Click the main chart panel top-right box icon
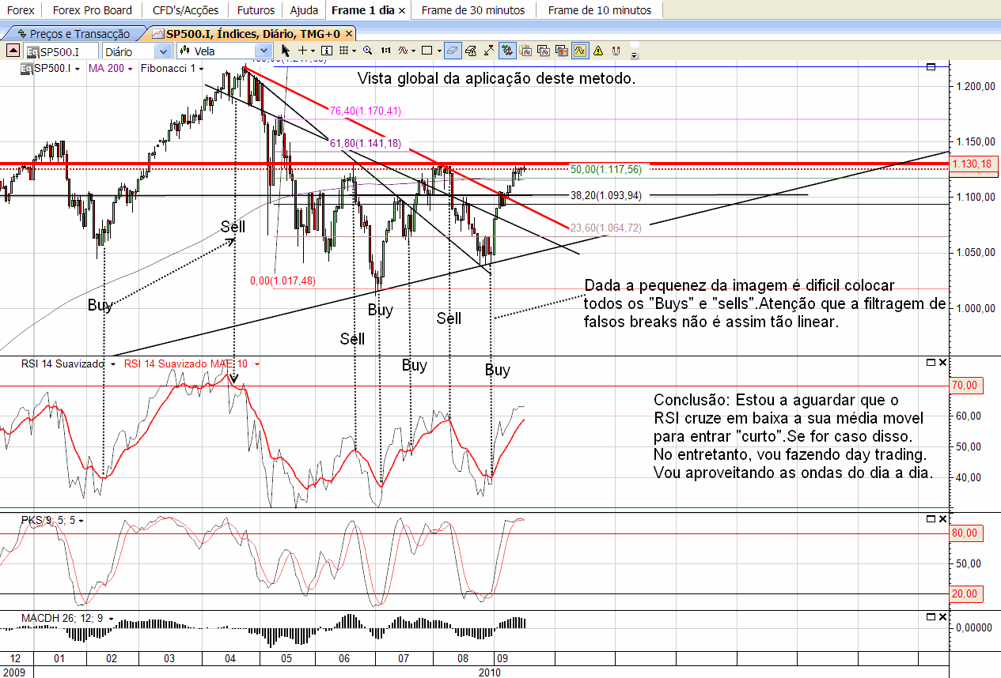 931,68
